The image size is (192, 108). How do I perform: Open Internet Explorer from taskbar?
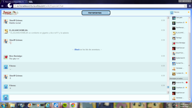[47, 105]
